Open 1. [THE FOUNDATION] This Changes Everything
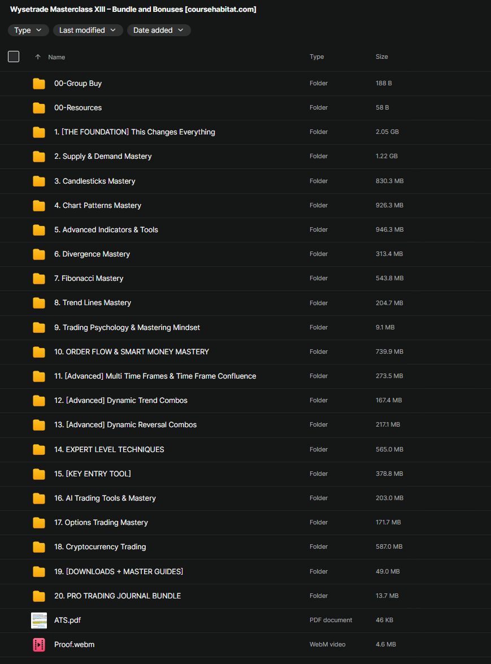 coord(134,132)
